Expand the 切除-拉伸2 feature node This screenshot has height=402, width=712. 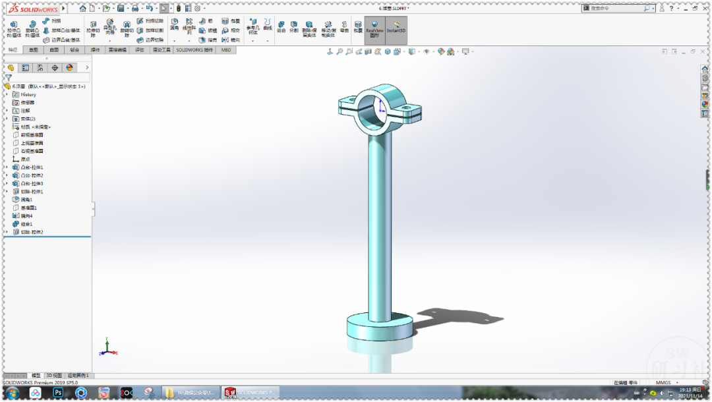(5, 231)
